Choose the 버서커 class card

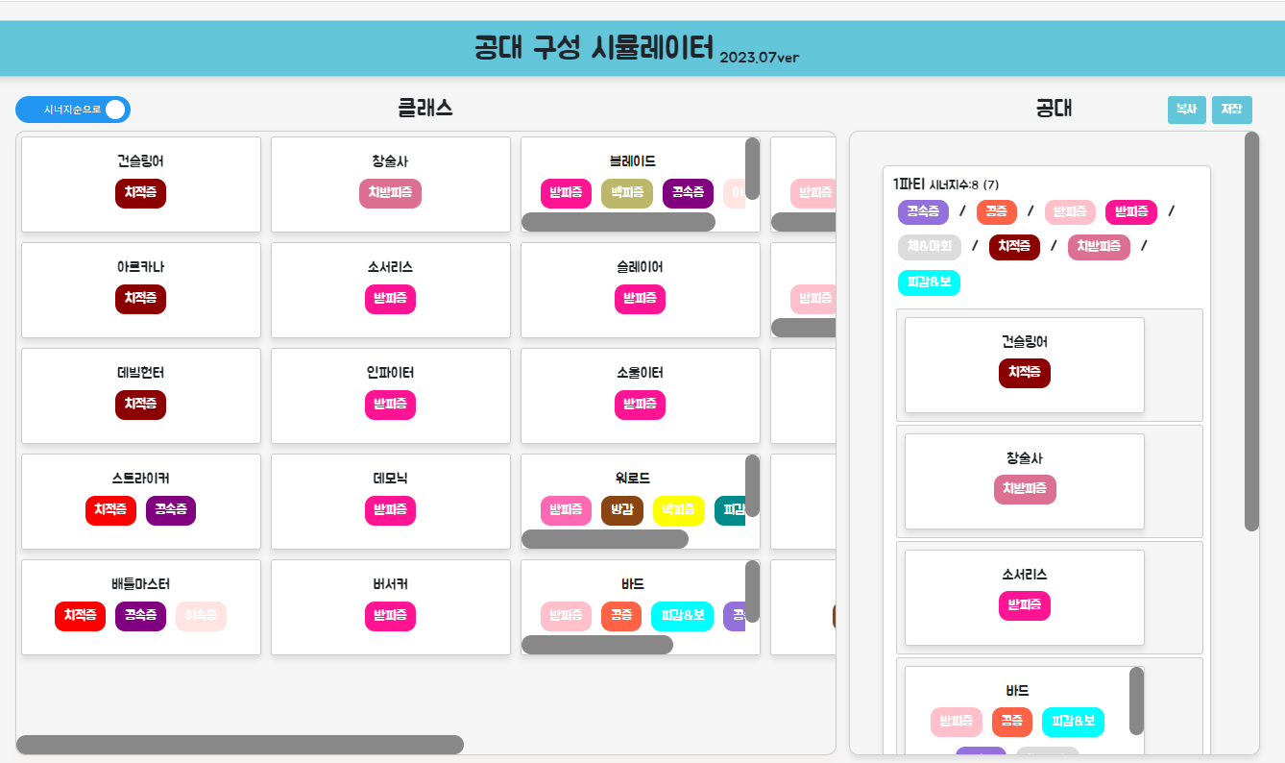(x=390, y=606)
